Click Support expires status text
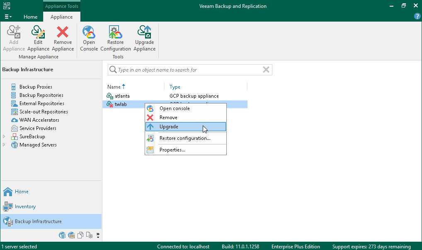422x250 pixels. point(371,247)
